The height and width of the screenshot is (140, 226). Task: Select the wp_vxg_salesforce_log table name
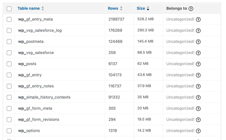click(40, 30)
